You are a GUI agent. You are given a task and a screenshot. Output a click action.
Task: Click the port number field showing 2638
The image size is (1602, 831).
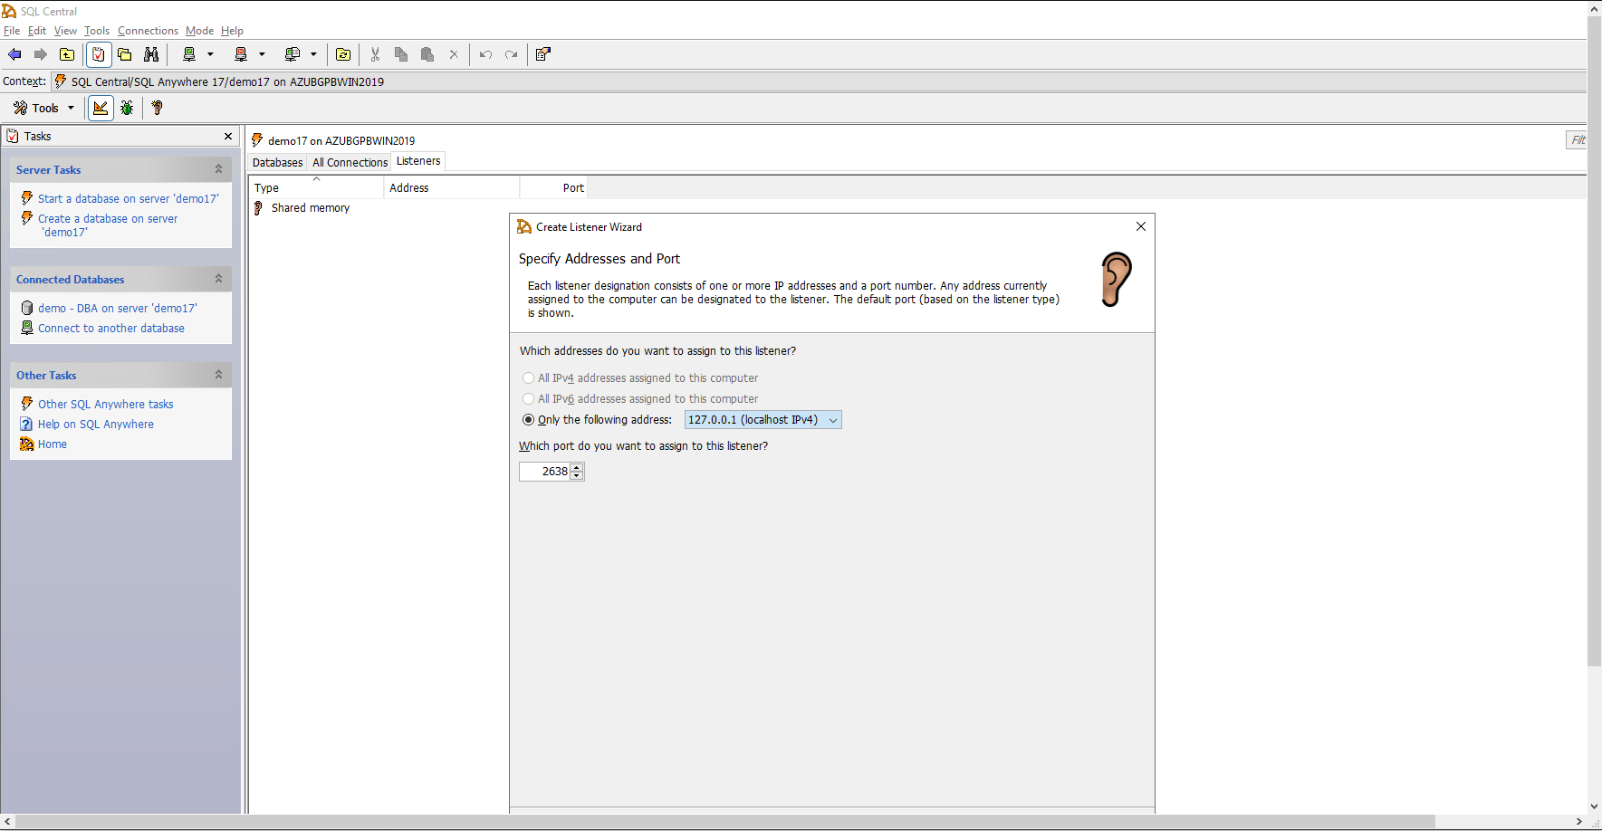pyautogui.click(x=545, y=472)
